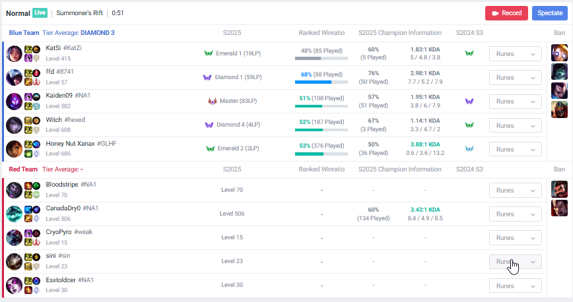Click the Live status badge
This screenshot has height=302, width=573.
pyautogui.click(x=40, y=13)
